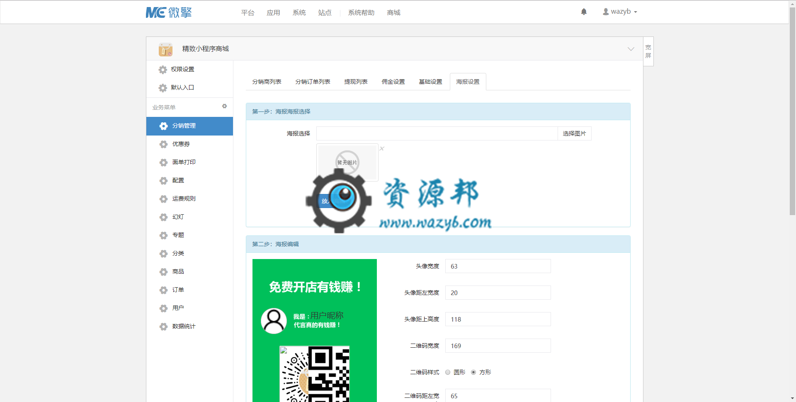Switch to the 佣金设置 tab
Image resolution: width=796 pixels, height=402 pixels.
tap(393, 82)
